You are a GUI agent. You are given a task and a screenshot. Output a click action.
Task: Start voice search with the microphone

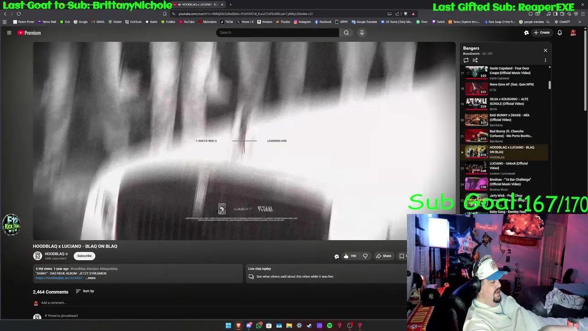(x=362, y=33)
